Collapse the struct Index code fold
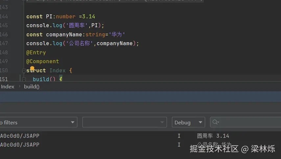The image size is (281, 159). pos(24,71)
